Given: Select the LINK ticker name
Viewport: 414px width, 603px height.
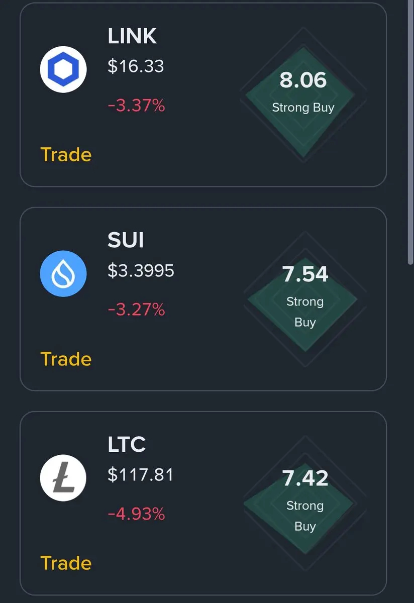Looking at the screenshot, I should [x=132, y=36].
